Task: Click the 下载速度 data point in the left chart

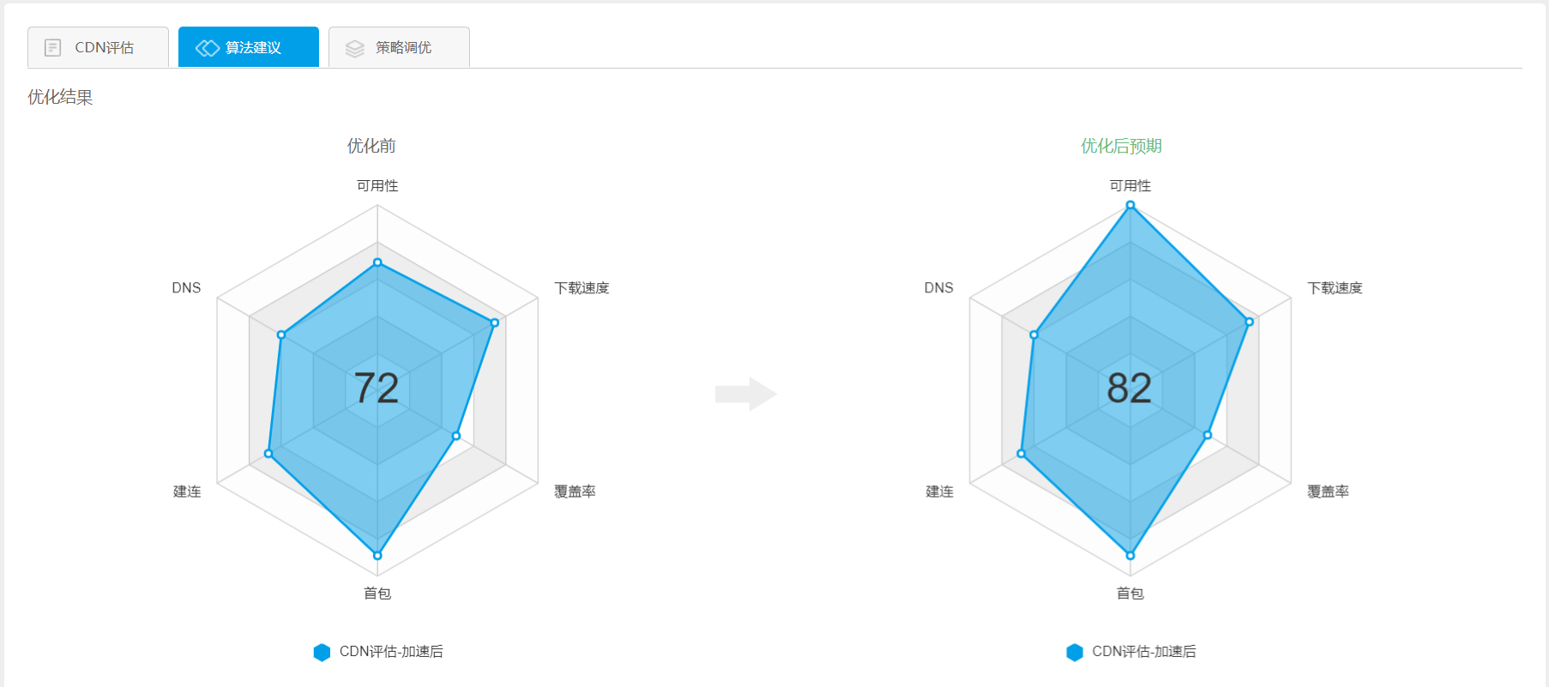Action: [x=494, y=322]
